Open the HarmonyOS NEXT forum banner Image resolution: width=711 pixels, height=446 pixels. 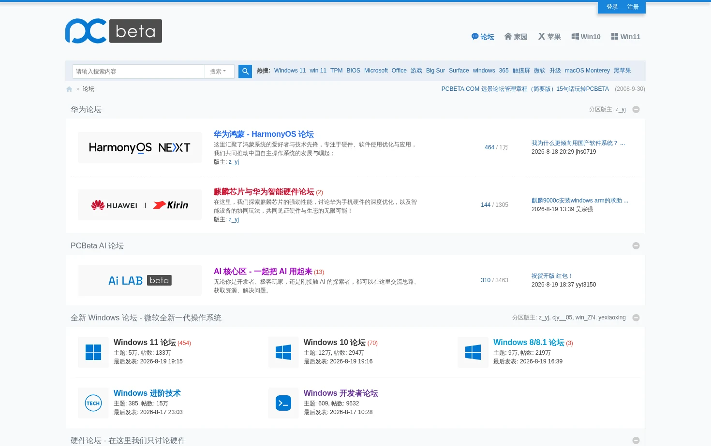click(x=140, y=147)
